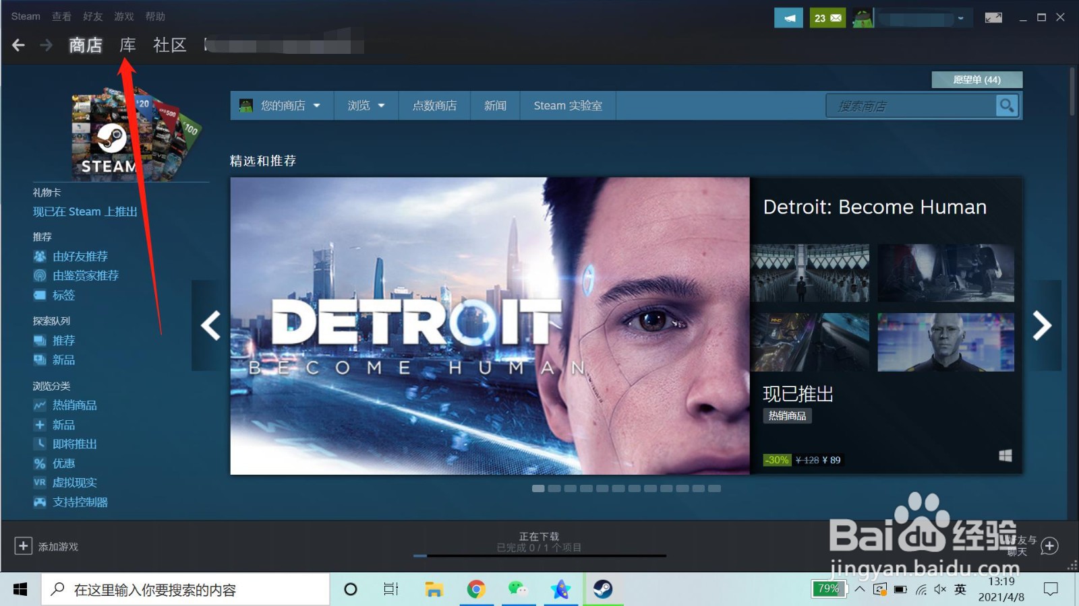1079x606 pixels.
Task: Click Windows taskbar search box
Action: pyautogui.click(x=185, y=590)
